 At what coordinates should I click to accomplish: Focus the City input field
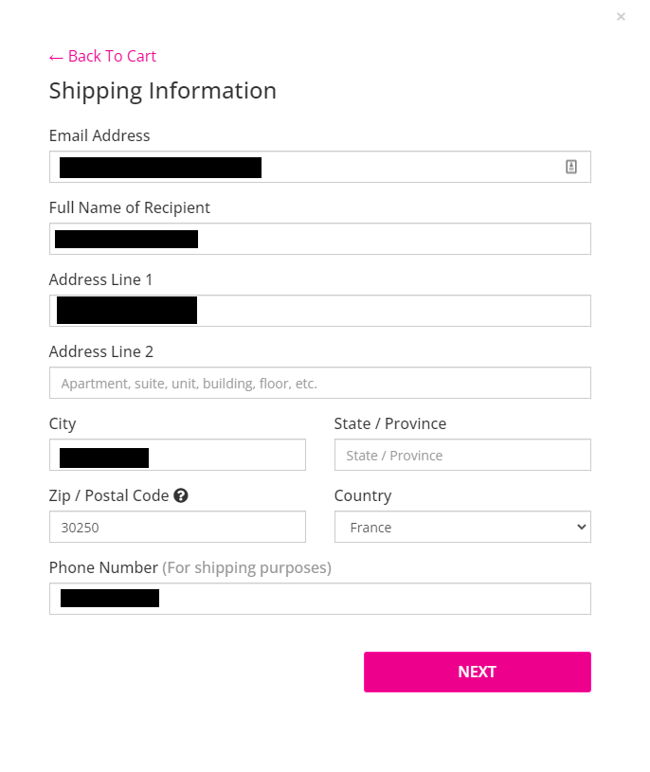point(227,455)
